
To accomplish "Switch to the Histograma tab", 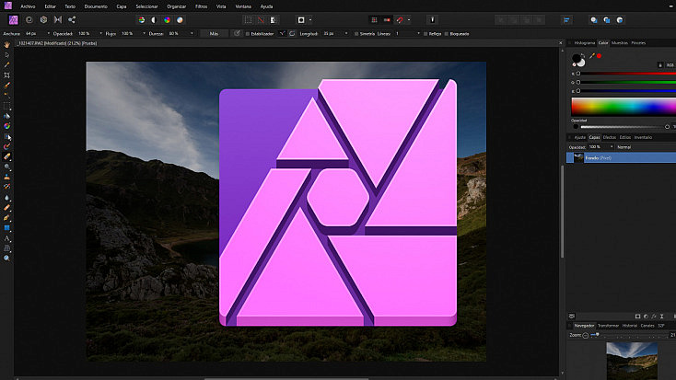I will coord(585,43).
